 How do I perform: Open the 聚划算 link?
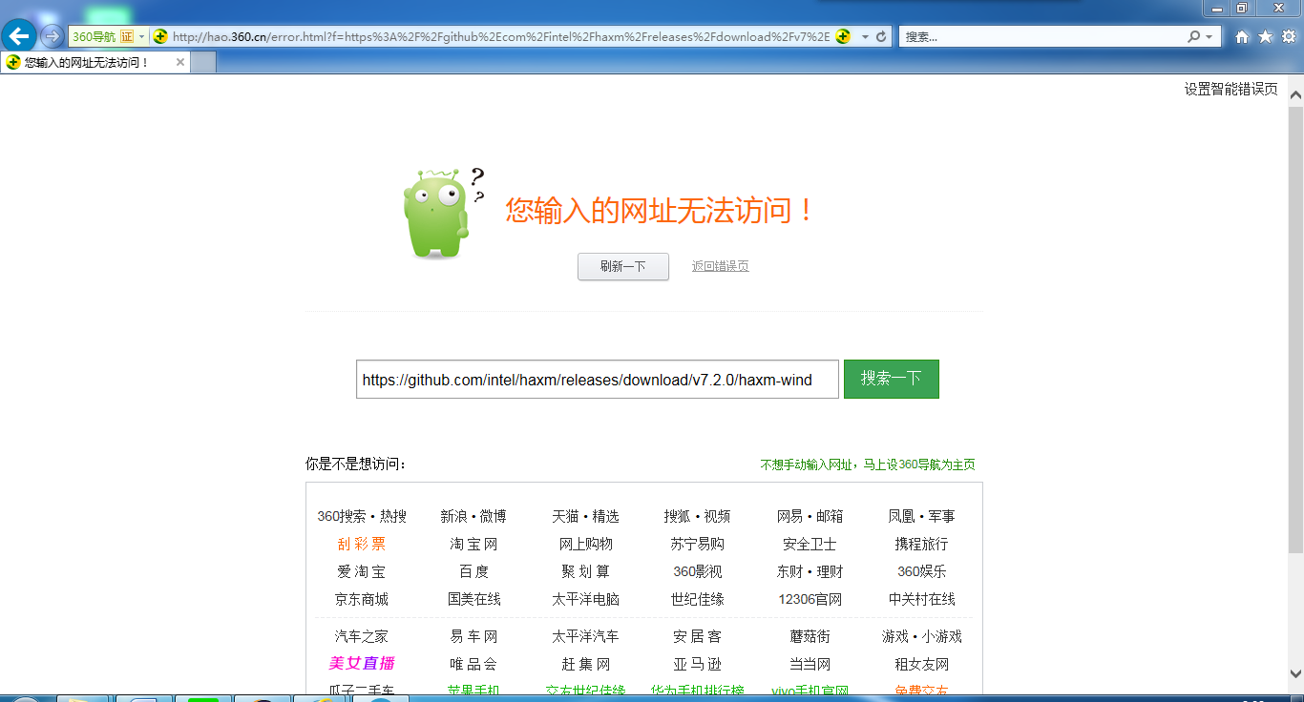click(586, 571)
